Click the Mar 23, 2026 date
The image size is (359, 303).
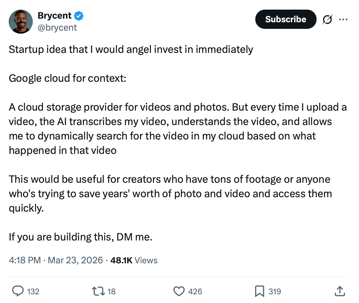point(75,260)
